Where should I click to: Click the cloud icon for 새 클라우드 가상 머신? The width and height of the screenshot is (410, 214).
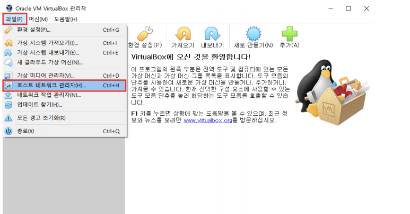click(8, 62)
